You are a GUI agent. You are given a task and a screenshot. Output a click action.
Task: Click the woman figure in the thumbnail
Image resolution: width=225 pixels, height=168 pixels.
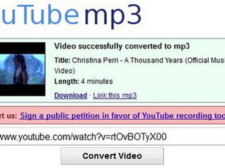(20, 69)
